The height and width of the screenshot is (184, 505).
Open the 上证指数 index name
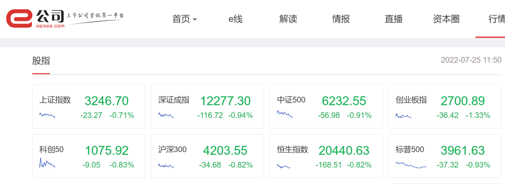(55, 100)
